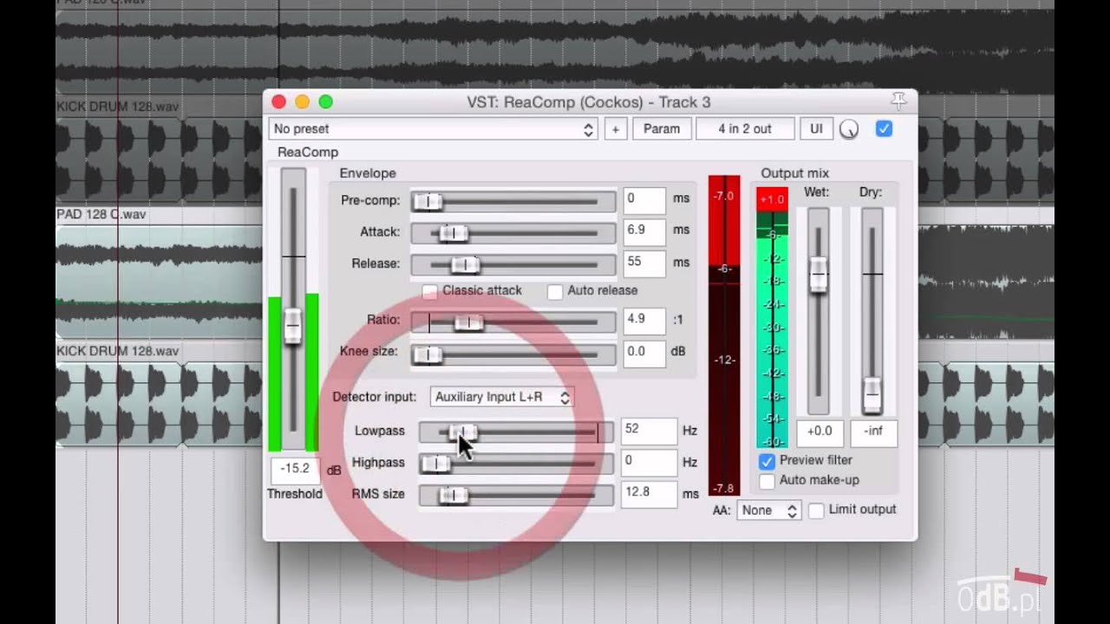The image size is (1110, 624).
Task: Click the Pre-comp slider handle
Action: tap(427, 202)
